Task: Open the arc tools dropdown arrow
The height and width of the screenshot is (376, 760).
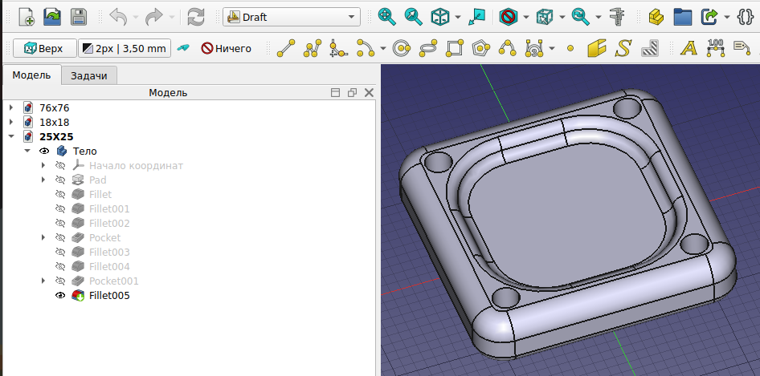Action: point(383,48)
